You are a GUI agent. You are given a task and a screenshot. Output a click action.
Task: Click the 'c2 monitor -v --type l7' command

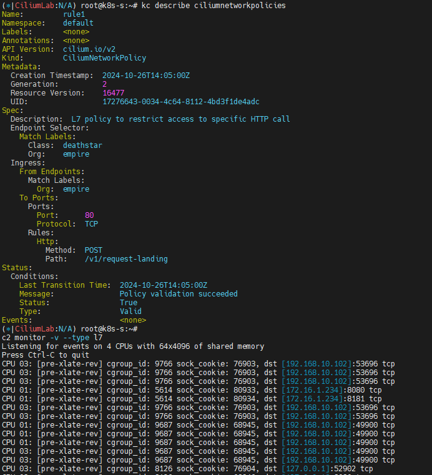52,338
